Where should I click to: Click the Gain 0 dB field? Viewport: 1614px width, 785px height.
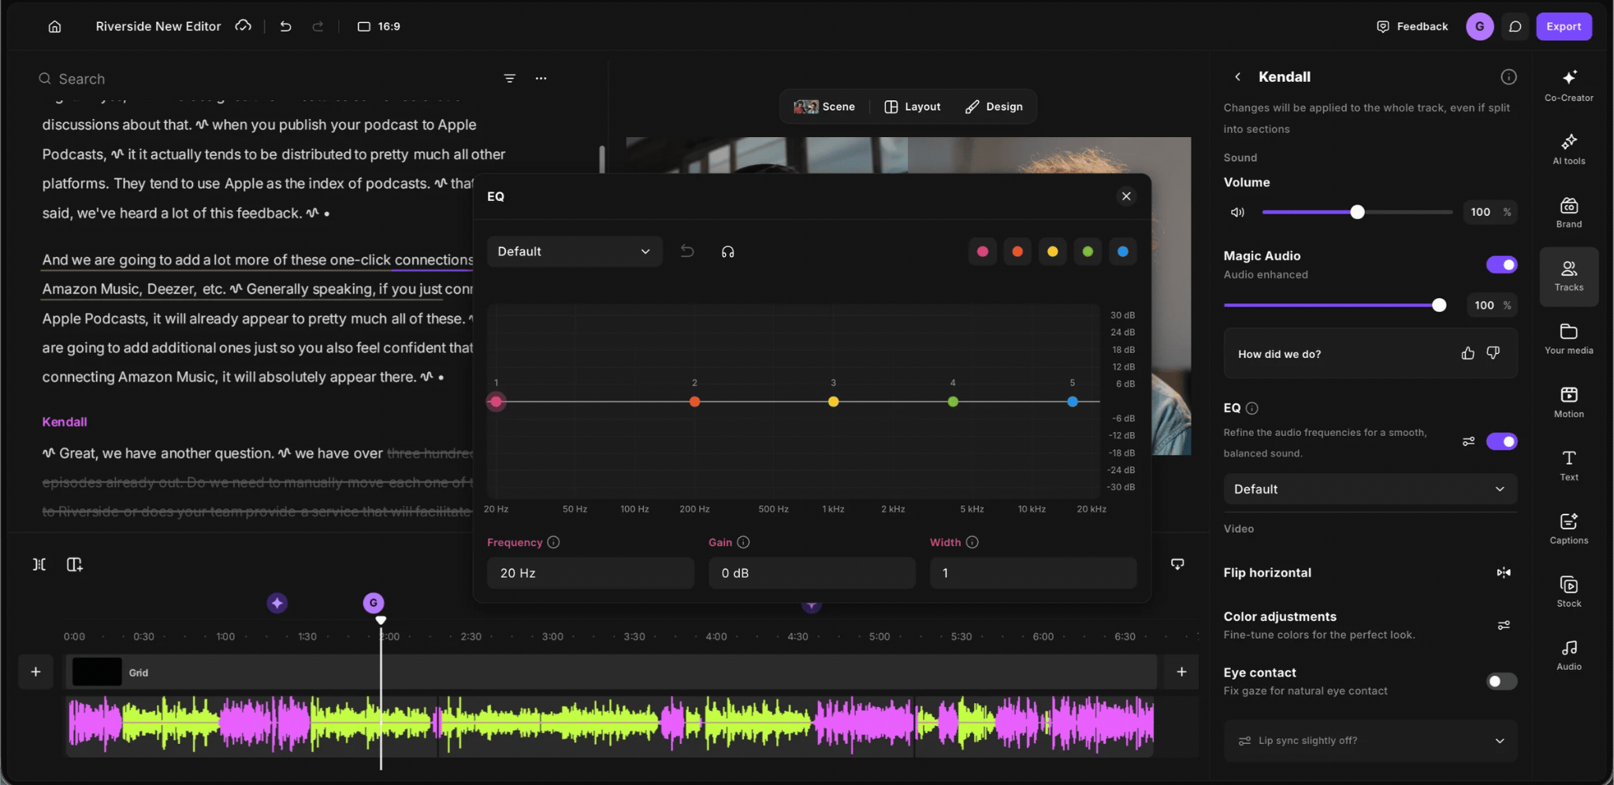[x=812, y=573]
